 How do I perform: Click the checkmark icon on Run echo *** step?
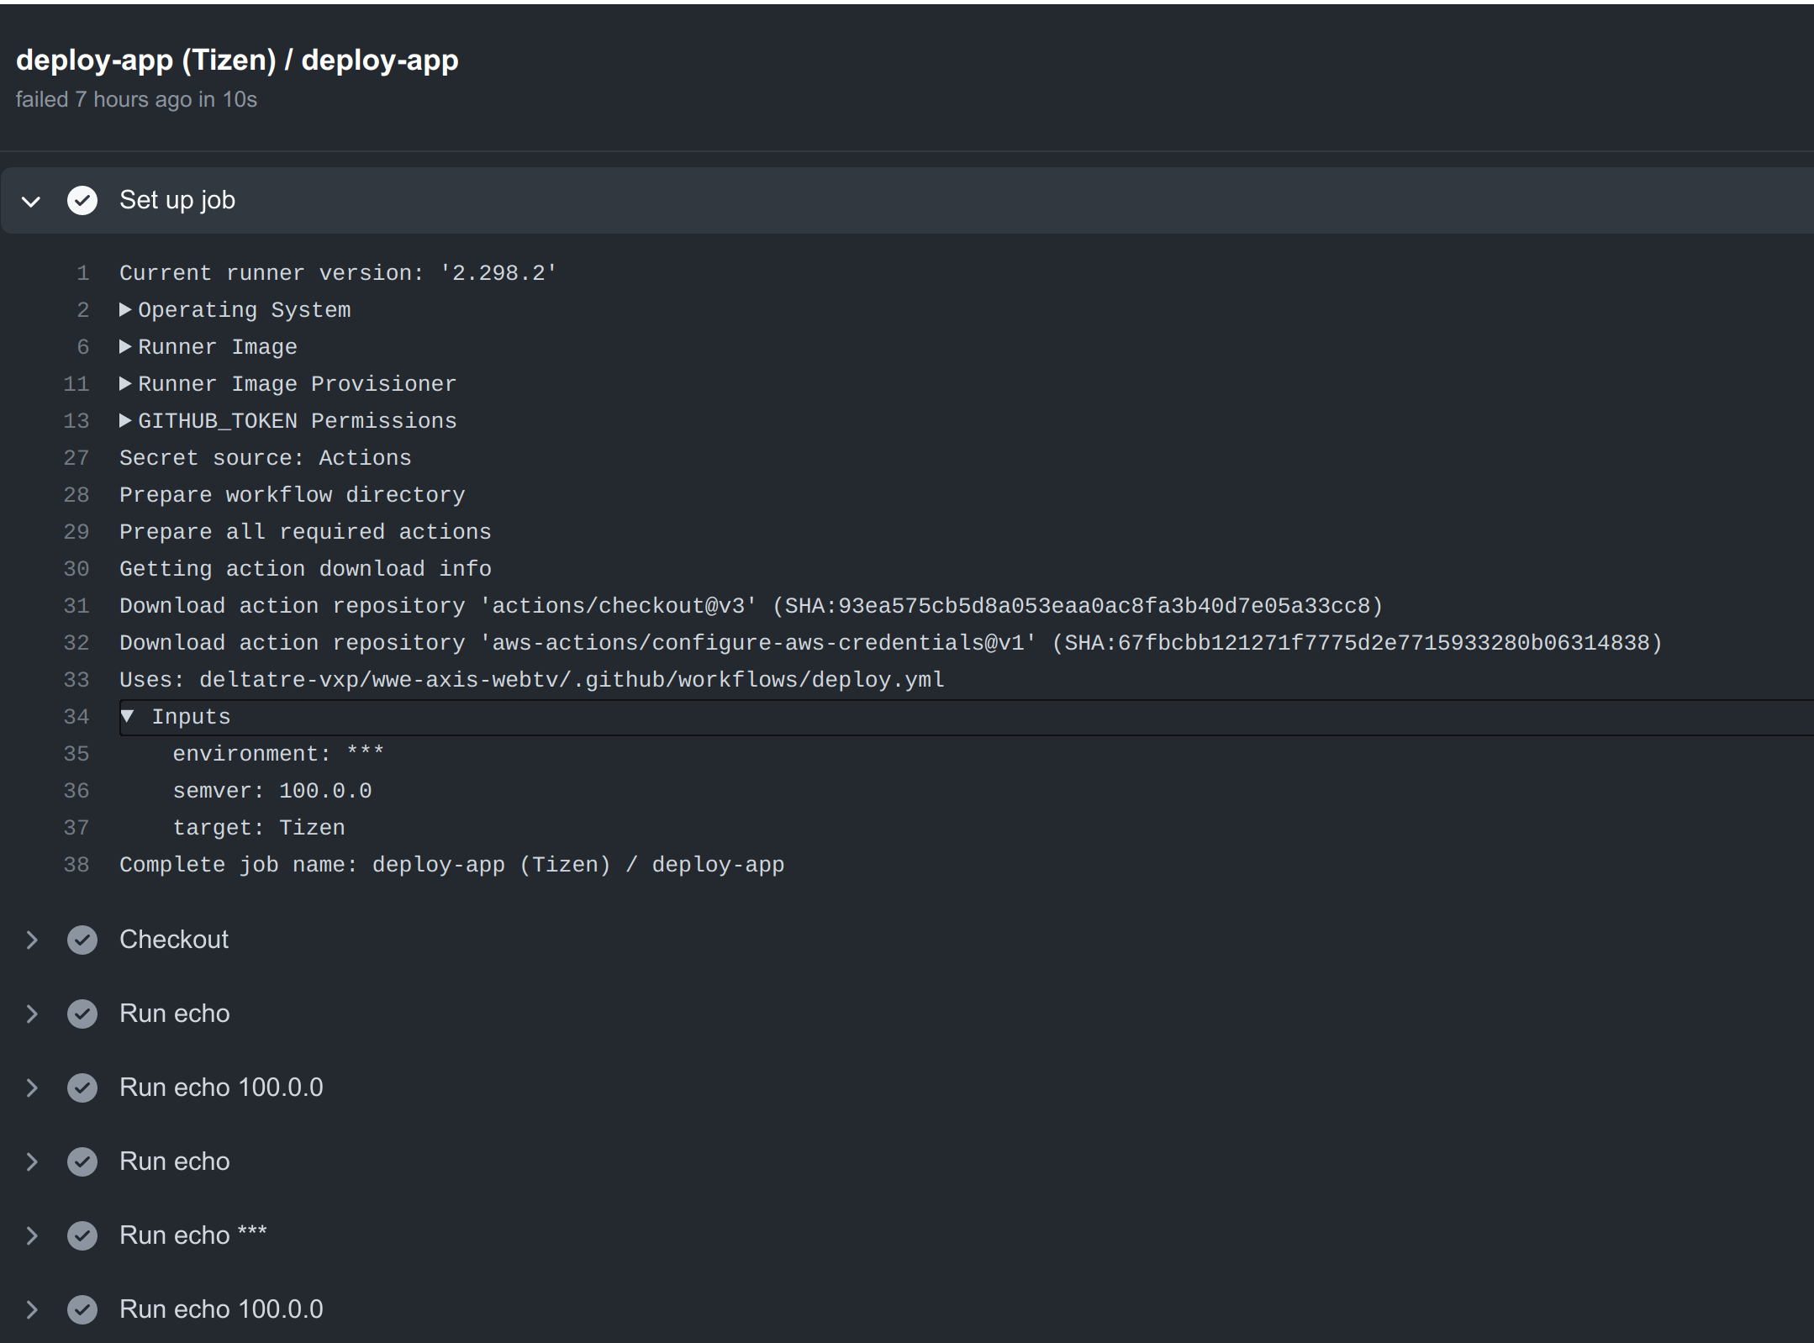(82, 1235)
